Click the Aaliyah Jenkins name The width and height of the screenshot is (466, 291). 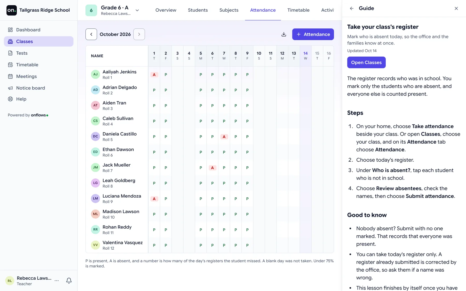[119, 72]
